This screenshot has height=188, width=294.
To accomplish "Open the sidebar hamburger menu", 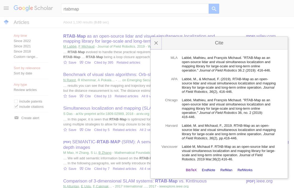I will point(6,8).
